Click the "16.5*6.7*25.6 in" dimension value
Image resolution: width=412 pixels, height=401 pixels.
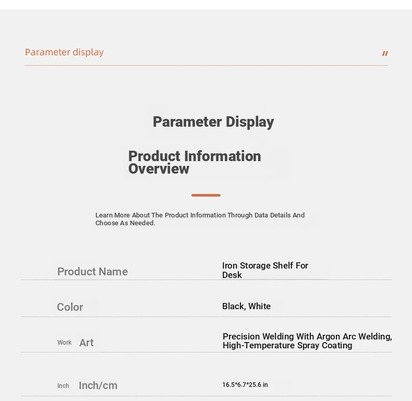click(x=245, y=385)
